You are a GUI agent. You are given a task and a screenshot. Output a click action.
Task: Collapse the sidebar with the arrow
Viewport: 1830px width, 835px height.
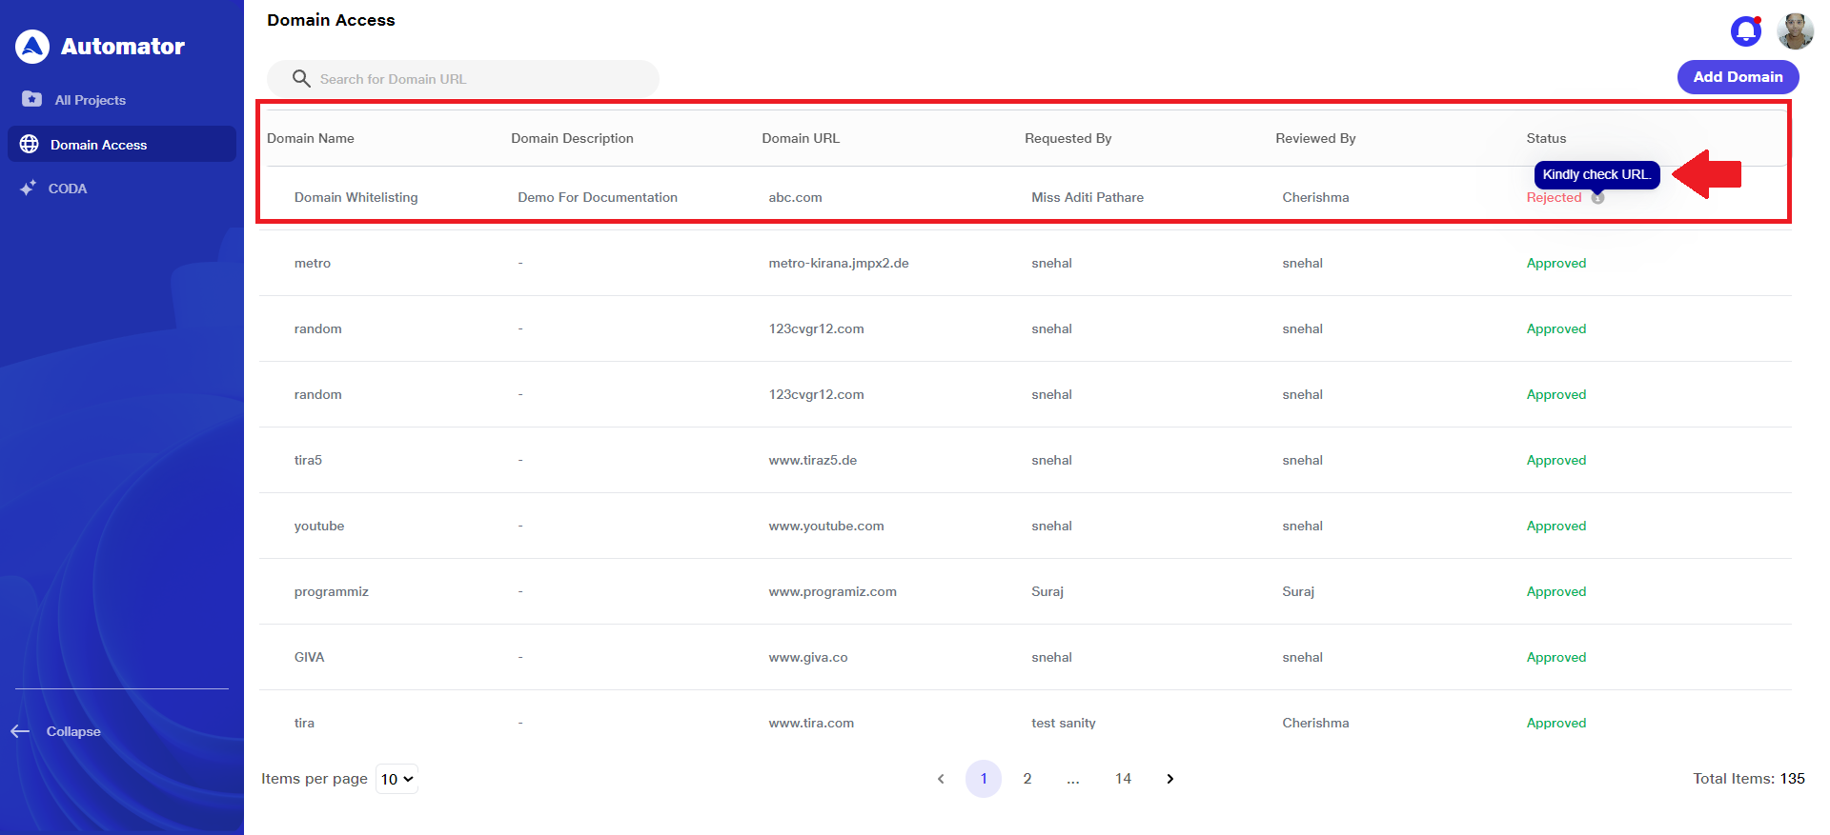coord(21,731)
